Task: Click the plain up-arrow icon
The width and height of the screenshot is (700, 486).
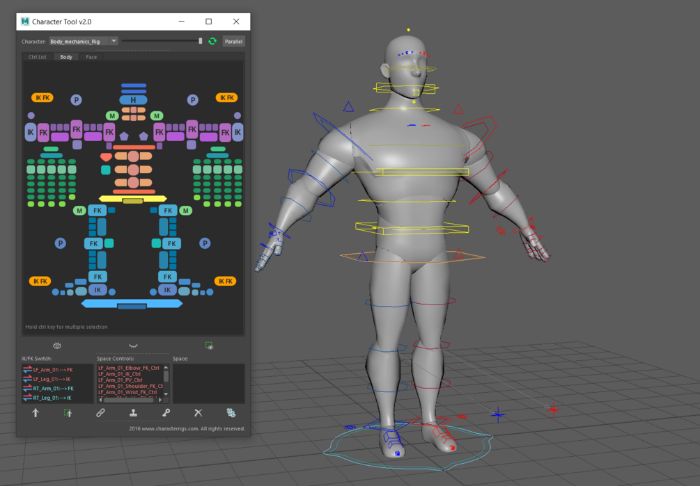Action: tap(36, 413)
